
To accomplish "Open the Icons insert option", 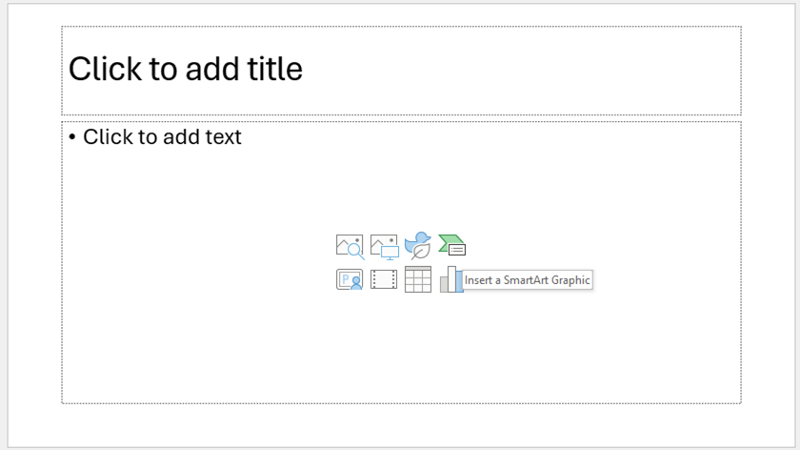I will 418,246.
